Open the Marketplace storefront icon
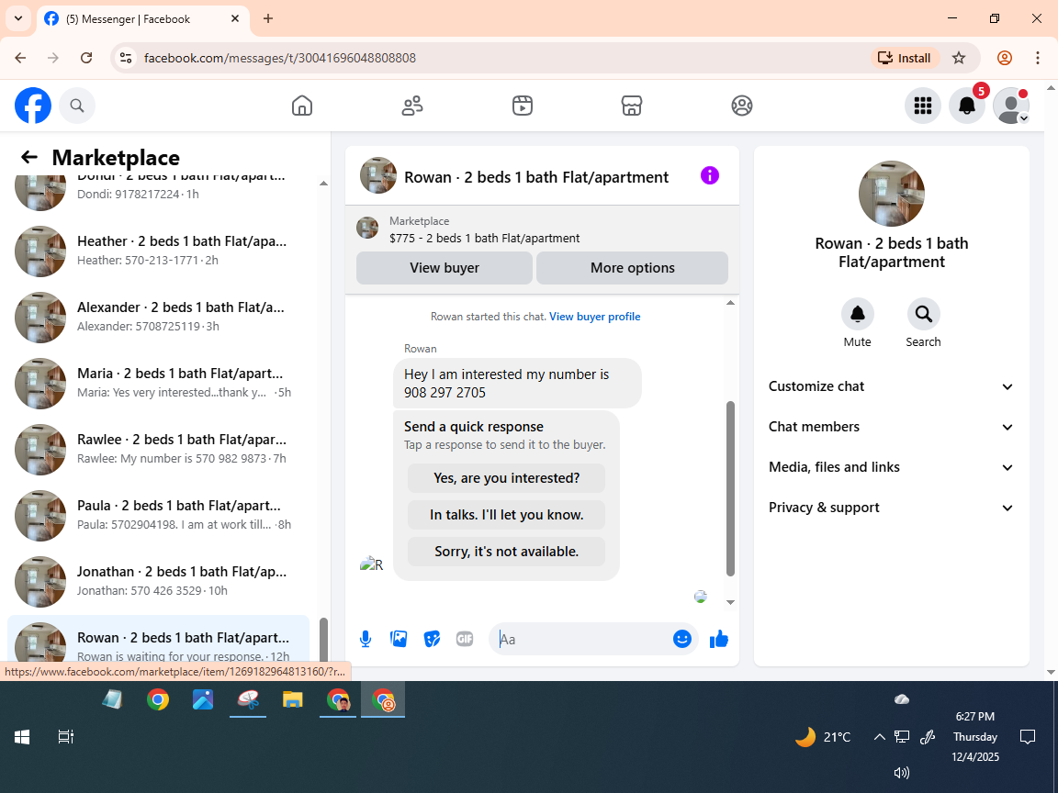 [x=632, y=106]
